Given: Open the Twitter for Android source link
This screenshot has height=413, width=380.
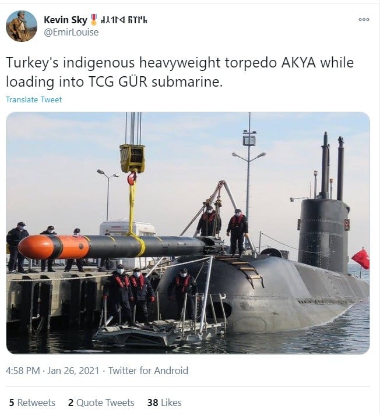Looking at the screenshot, I should point(148,371).
